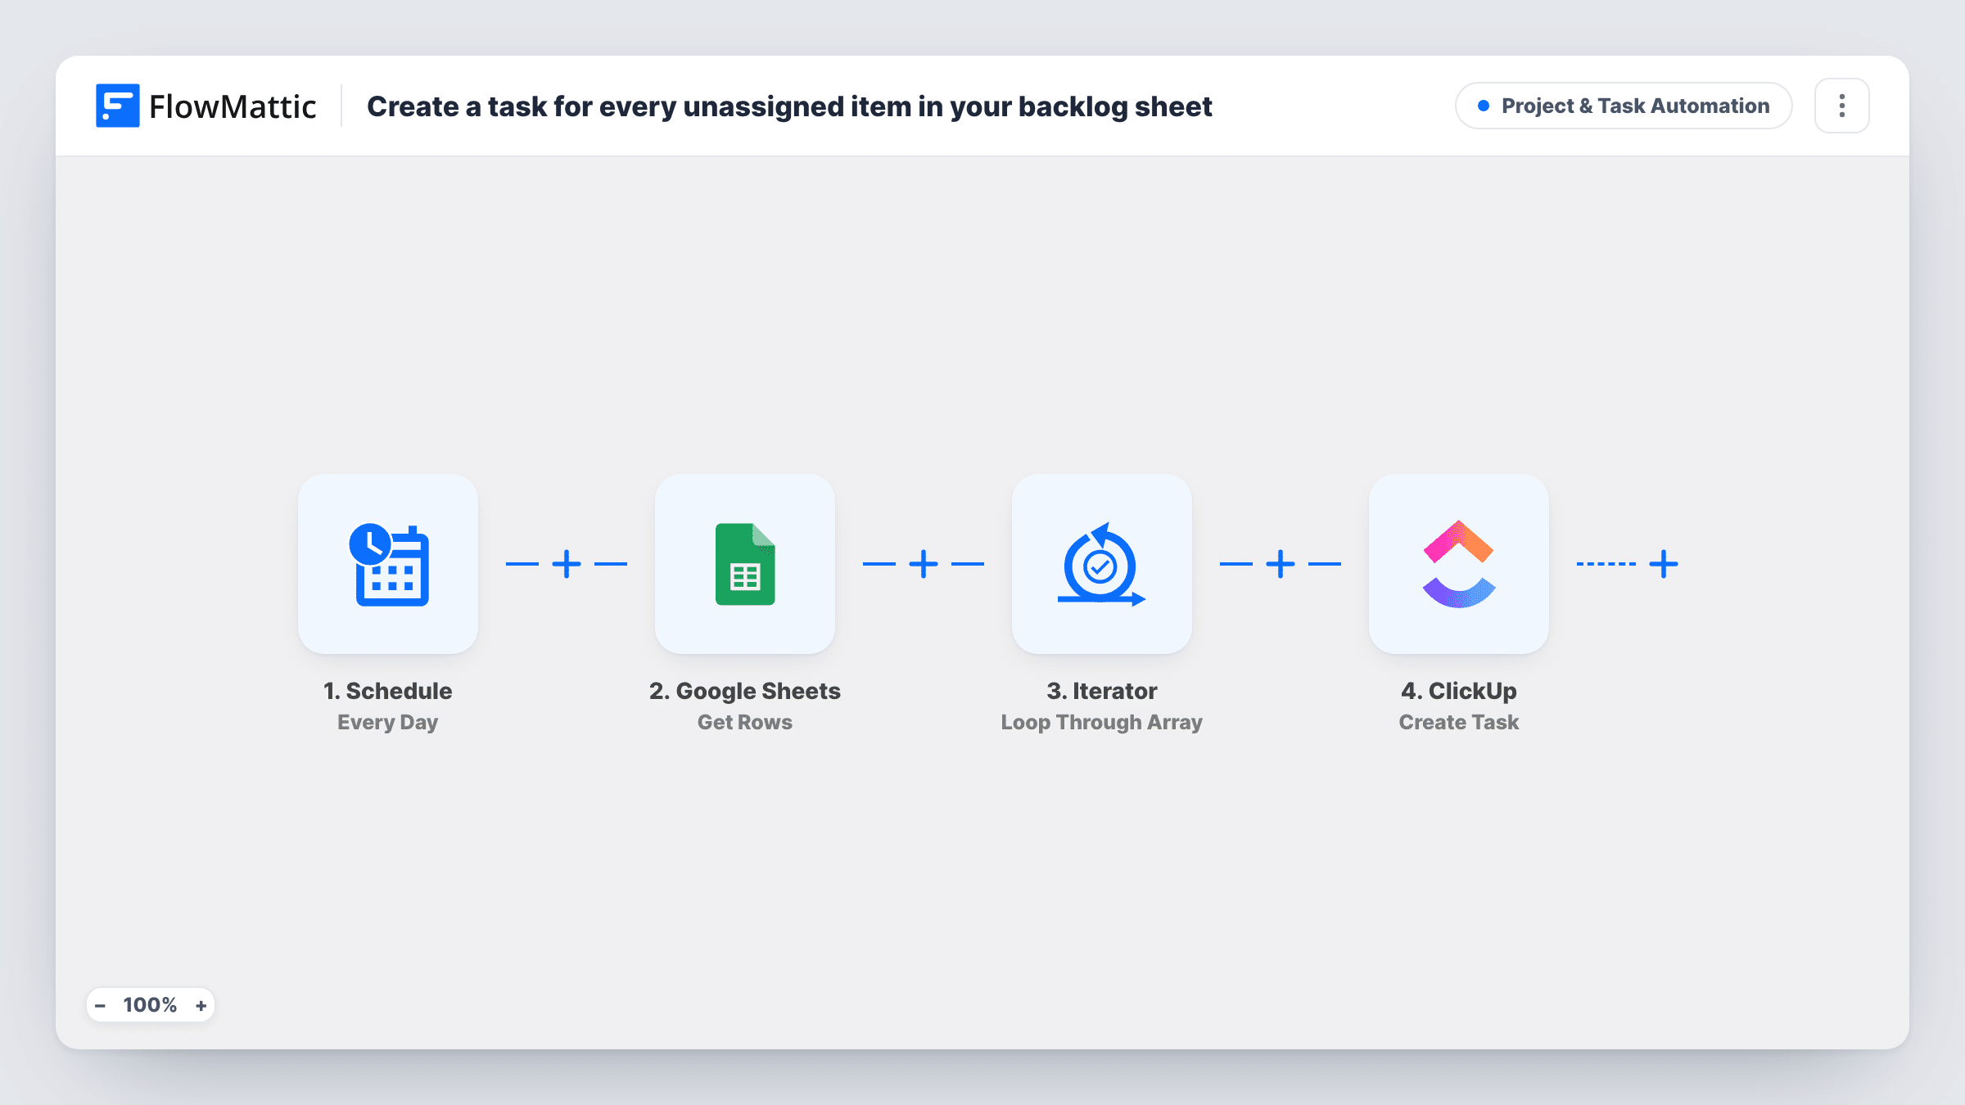Click the '4. ClickUp' label
The width and height of the screenshot is (1965, 1105).
[1459, 691]
